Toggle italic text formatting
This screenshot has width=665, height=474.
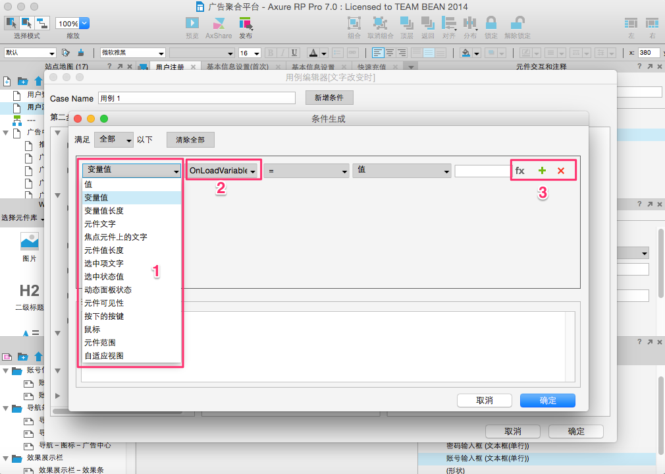pyautogui.click(x=282, y=53)
